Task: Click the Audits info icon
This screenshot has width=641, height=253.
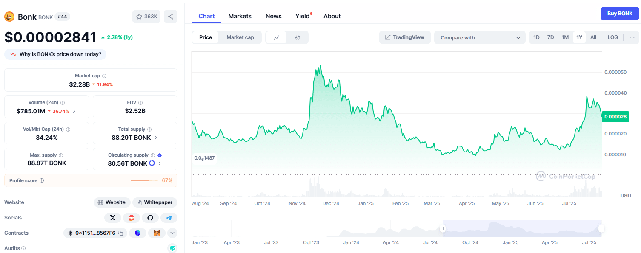Action: (x=23, y=248)
